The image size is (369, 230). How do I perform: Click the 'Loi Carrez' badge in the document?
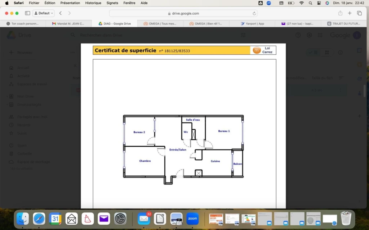(263, 50)
